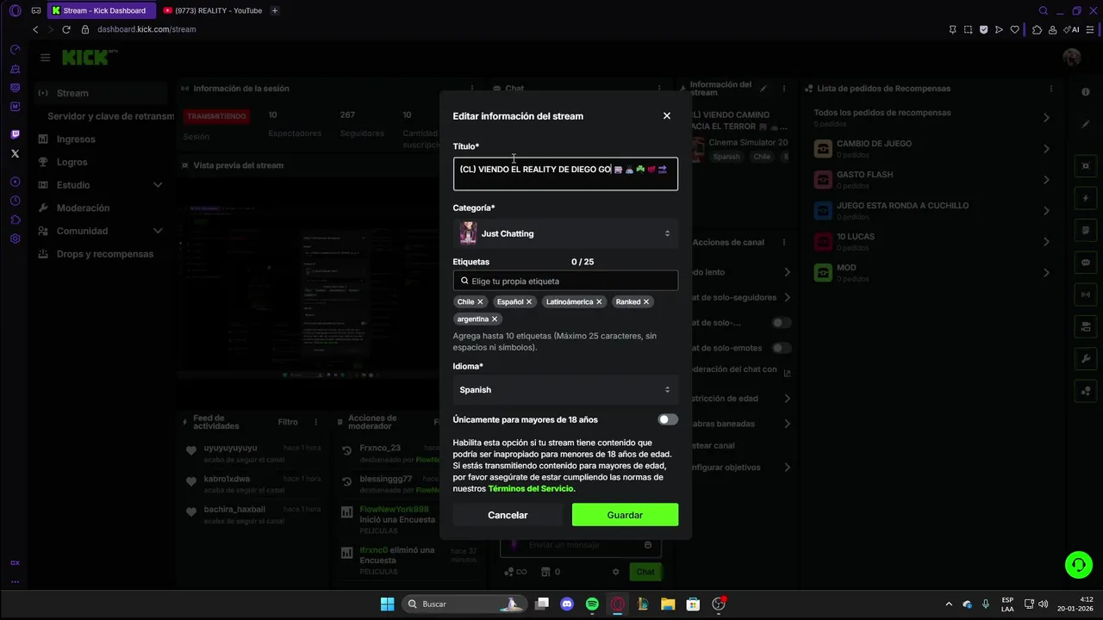The height and width of the screenshot is (620, 1103).
Task: Open the Términos del Servicio link
Action: click(530, 488)
